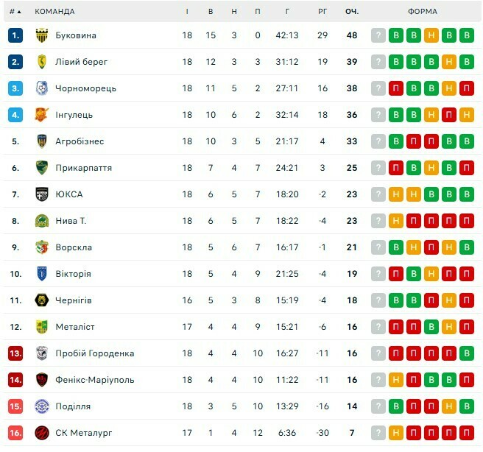Click the Буковина team logo
This screenshot has width=483, height=452.
click(x=42, y=35)
